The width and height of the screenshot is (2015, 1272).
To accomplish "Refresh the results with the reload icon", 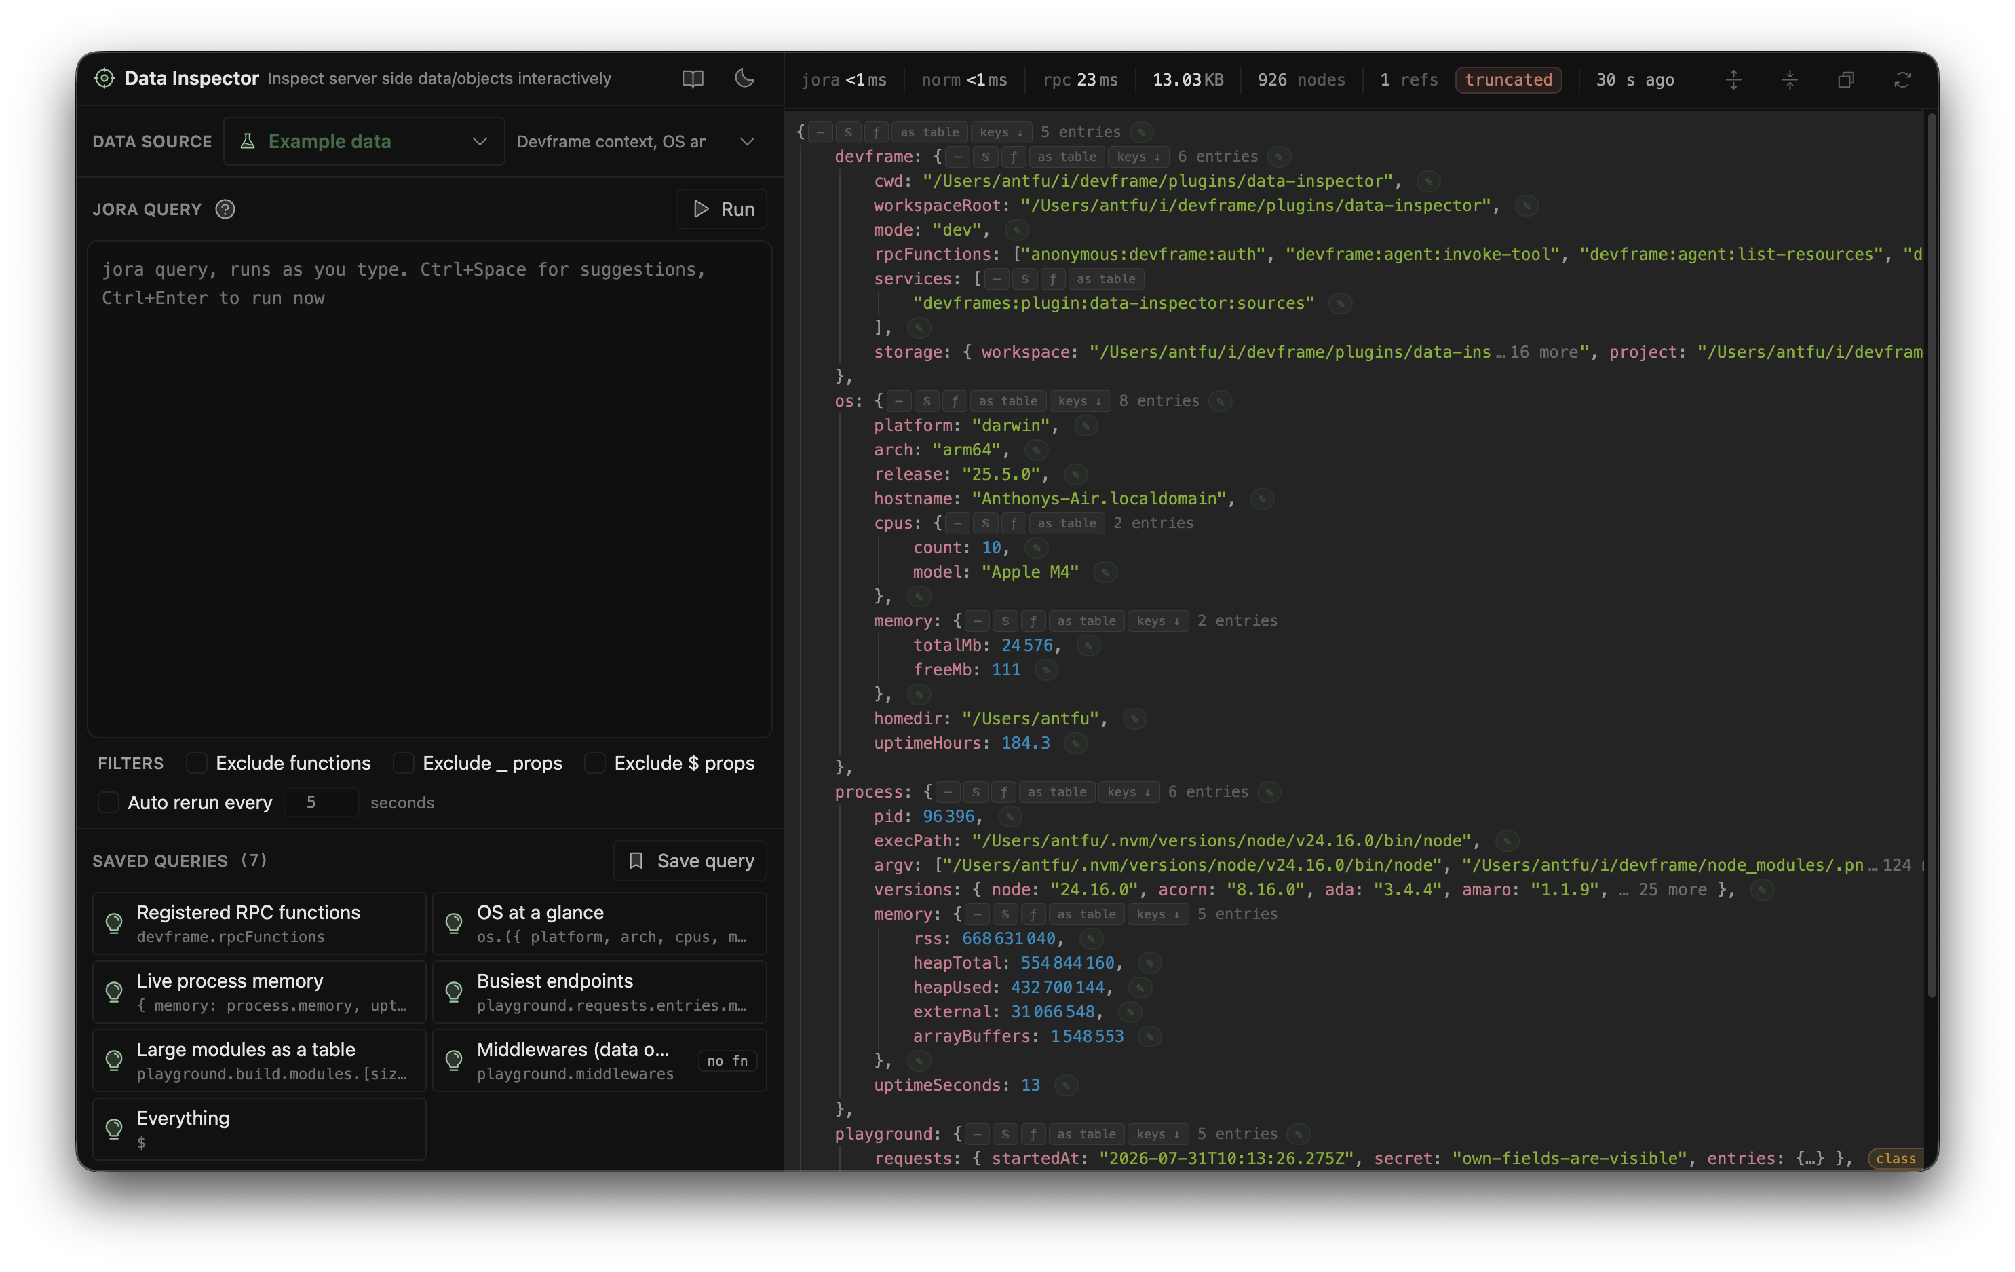I will pyautogui.click(x=1902, y=79).
